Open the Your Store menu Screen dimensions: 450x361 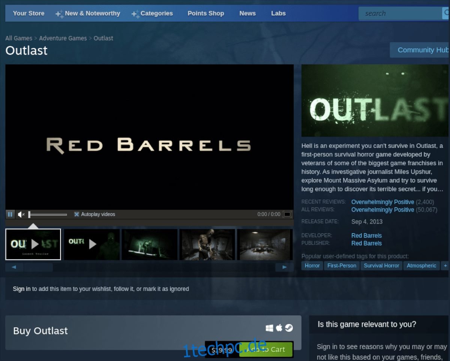[28, 13]
